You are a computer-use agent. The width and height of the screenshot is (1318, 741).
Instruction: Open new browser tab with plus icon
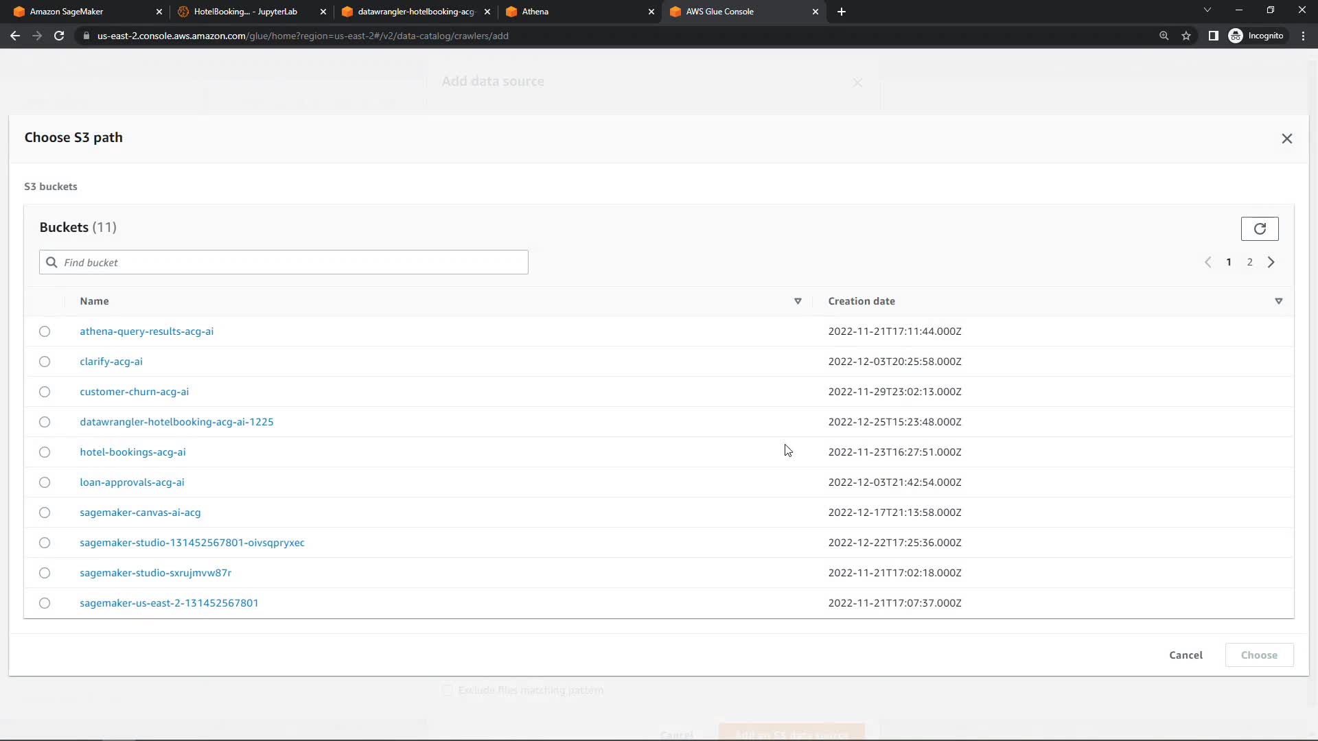(x=841, y=12)
